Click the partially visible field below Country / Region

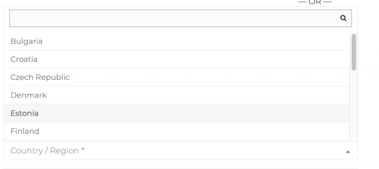tap(180, 169)
